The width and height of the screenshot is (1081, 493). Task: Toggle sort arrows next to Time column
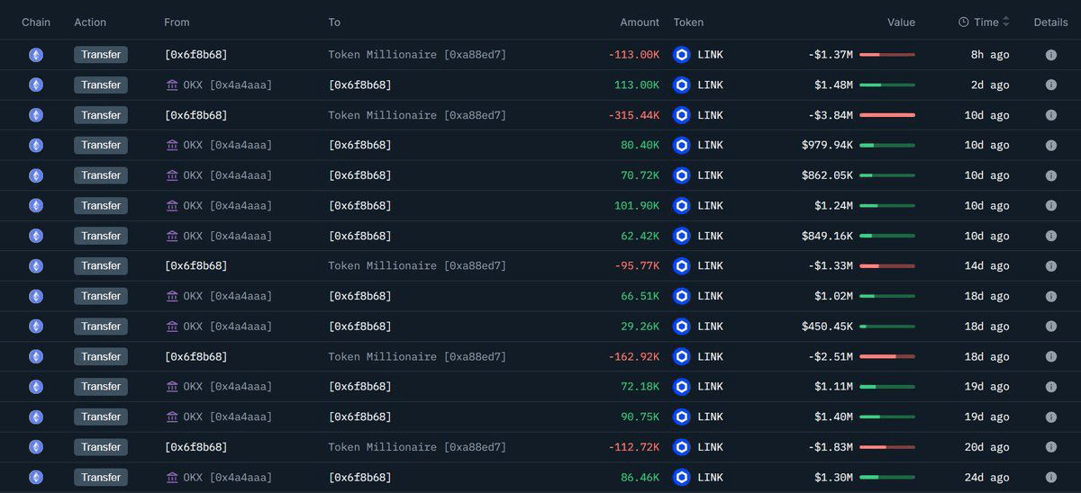(1006, 22)
